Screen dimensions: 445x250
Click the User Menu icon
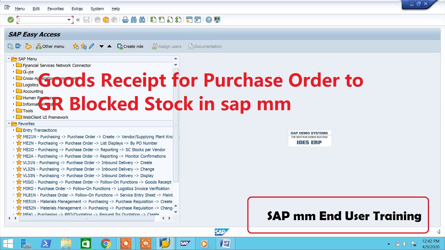click(10, 46)
